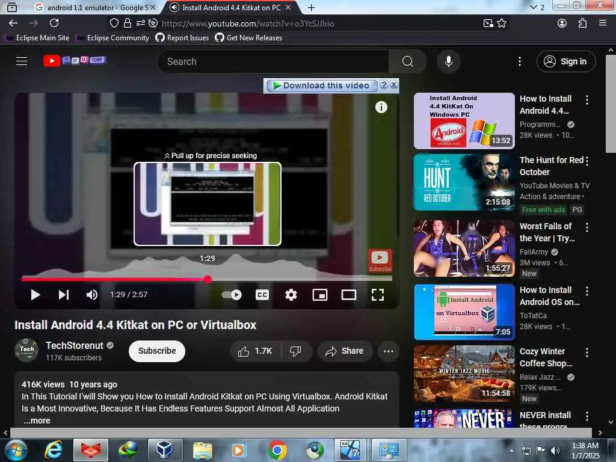Skip to next video

pos(64,295)
